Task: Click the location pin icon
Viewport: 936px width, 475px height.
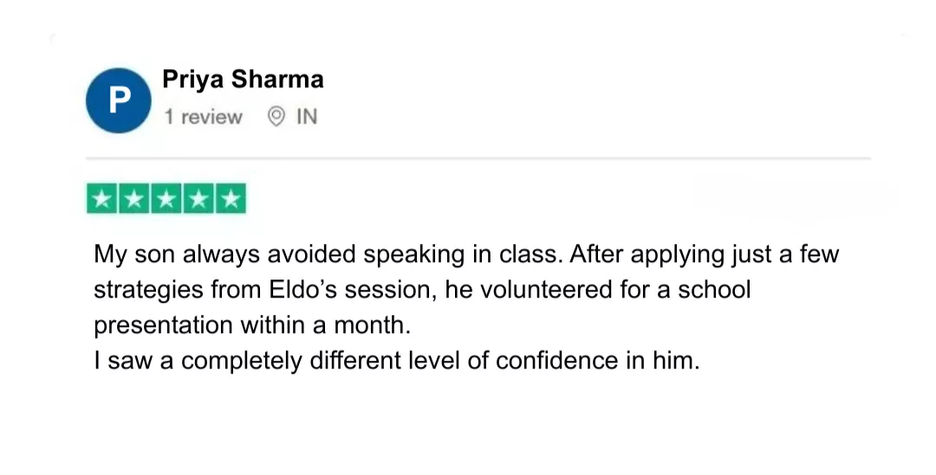Action: [276, 117]
